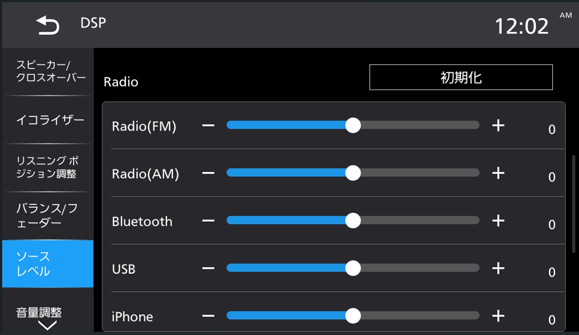Viewport: 579px width, 335px height.
Task: Open イコライザー settings
Action: (x=47, y=120)
